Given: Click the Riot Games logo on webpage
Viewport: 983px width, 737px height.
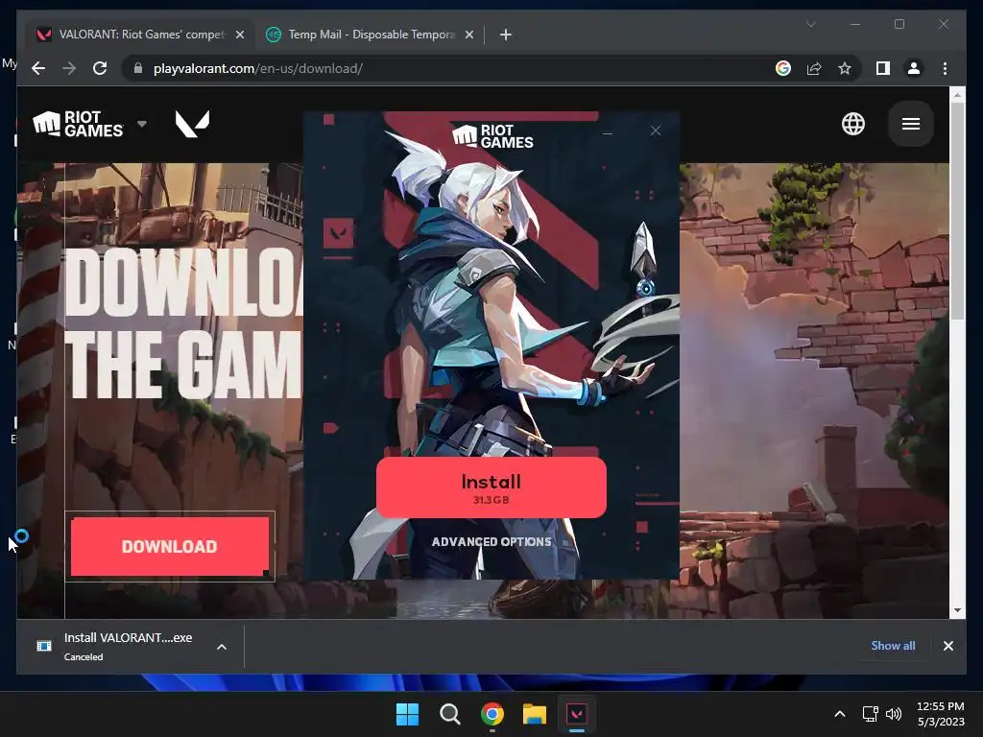Looking at the screenshot, I should 78,124.
